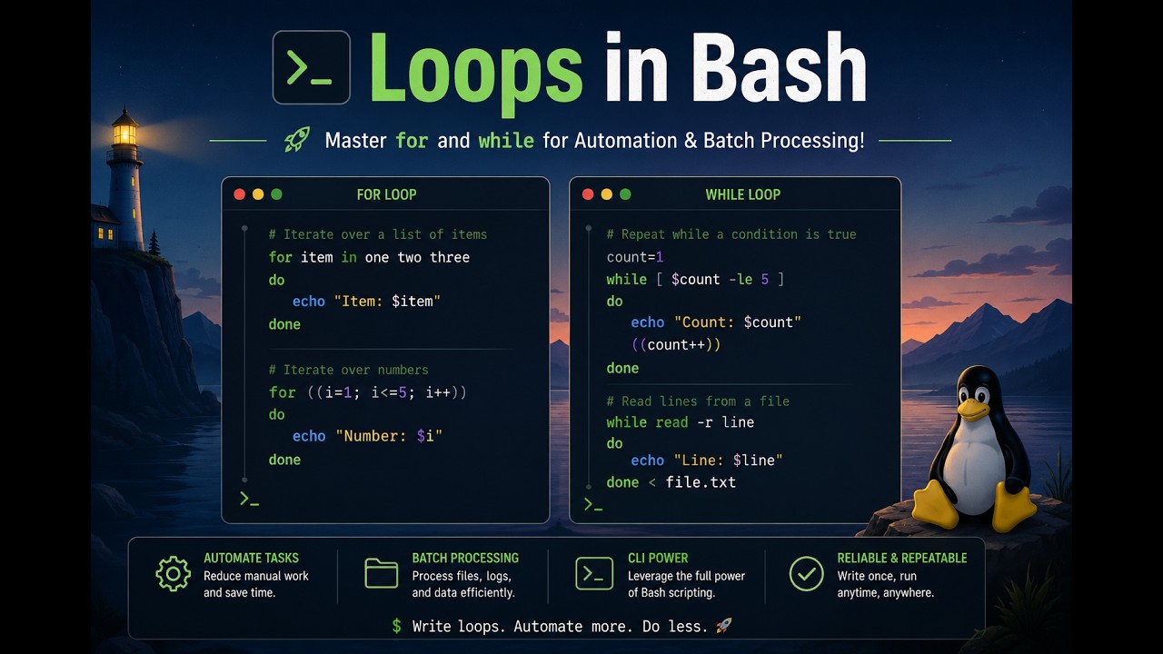
Task: Click the yellow dot in WHILE LOOP window
Action: coord(606,194)
